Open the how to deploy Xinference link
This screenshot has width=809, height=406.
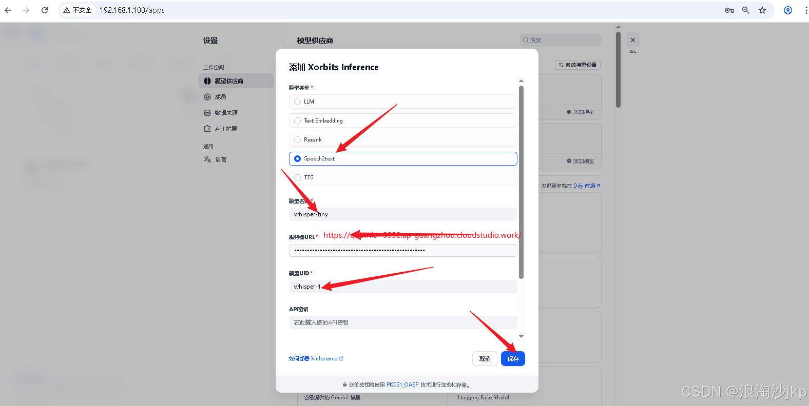click(x=316, y=359)
